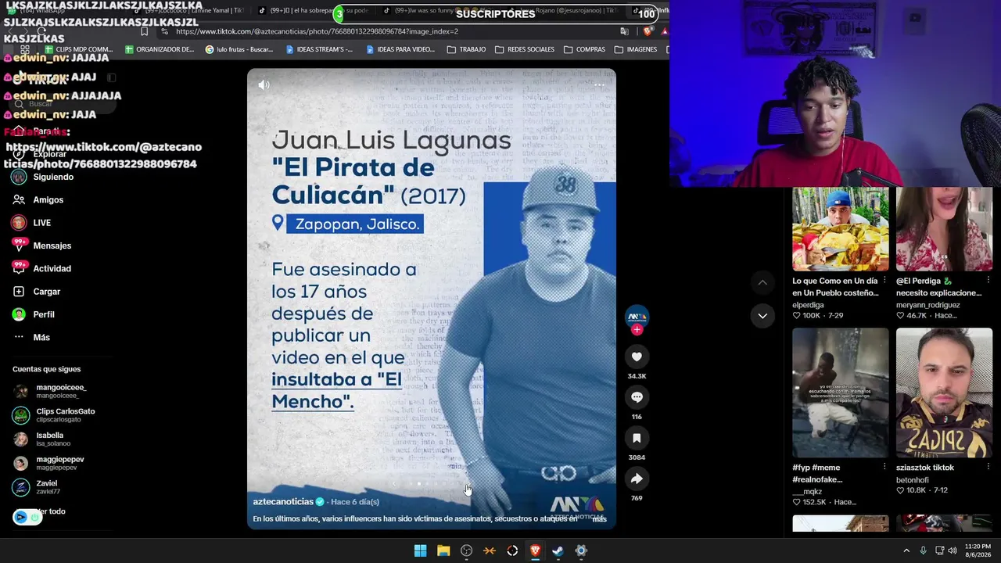This screenshot has height=563, width=1001.
Task: Open Settings gear app in the taskbar
Action: pyautogui.click(x=581, y=550)
